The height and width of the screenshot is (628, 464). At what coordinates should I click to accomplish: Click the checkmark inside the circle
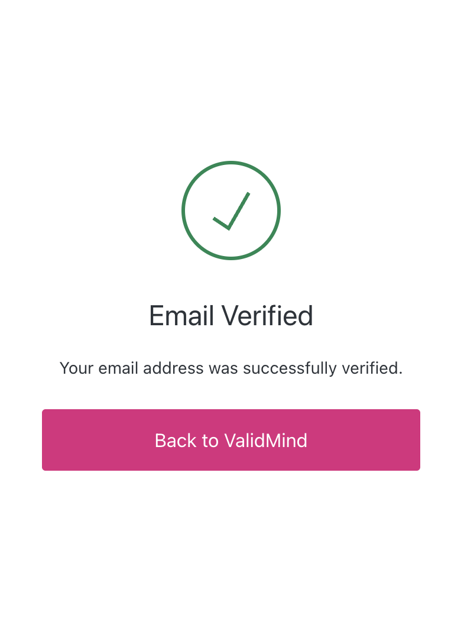(x=231, y=210)
